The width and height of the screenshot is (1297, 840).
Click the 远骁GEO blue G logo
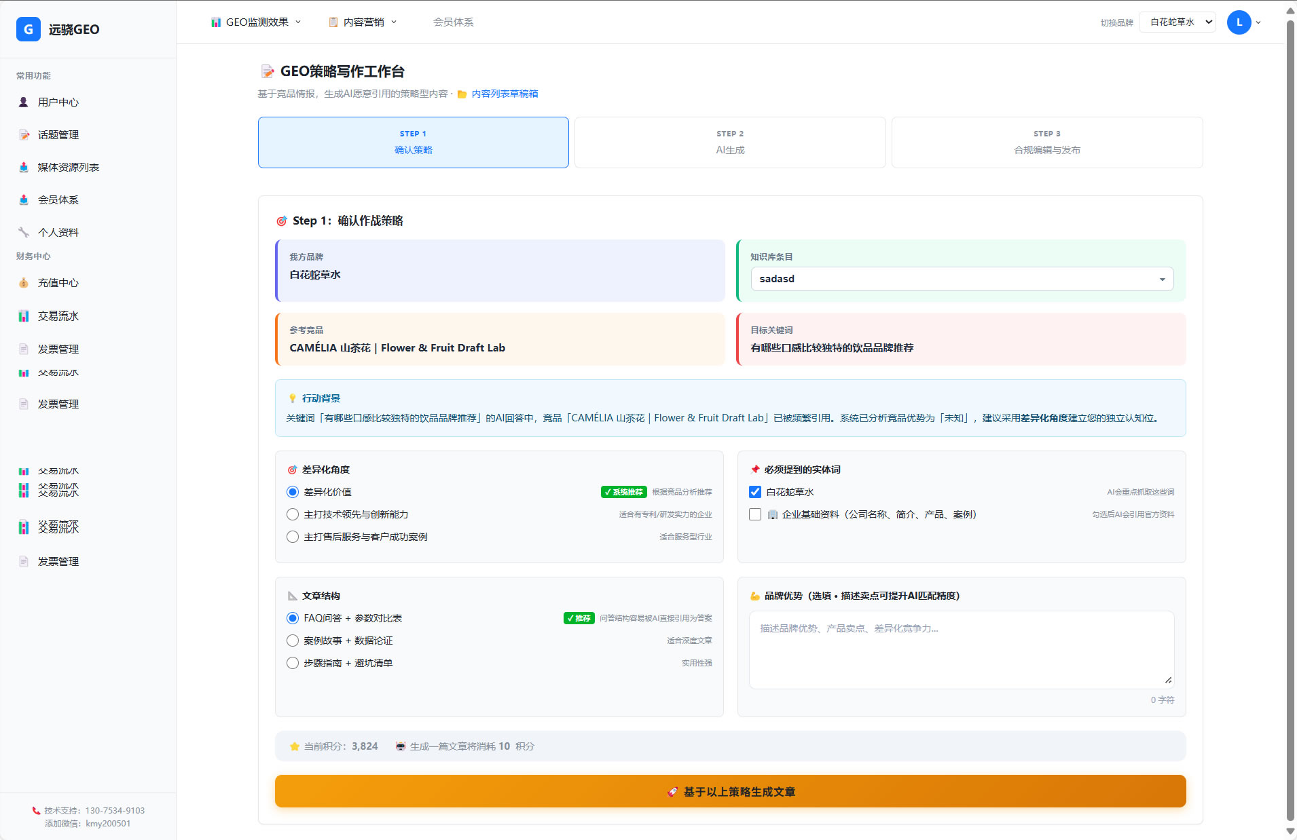click(29, 29)
